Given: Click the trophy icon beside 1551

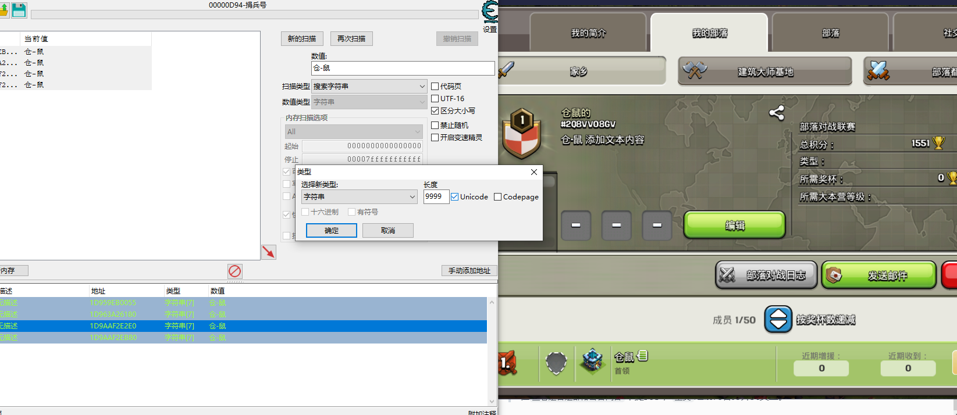Looking at the screenshot, I should point(938,142).
